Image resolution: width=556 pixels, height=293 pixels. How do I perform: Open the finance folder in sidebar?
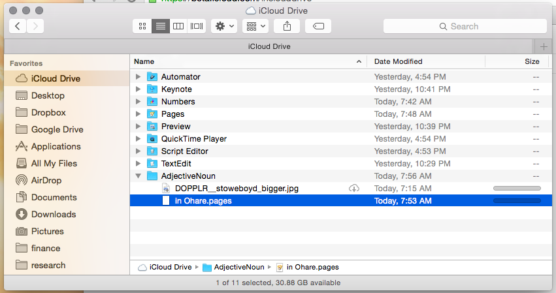tap(67, 249)
